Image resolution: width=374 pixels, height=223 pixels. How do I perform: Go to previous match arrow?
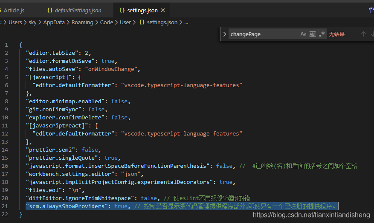(363, 34)
